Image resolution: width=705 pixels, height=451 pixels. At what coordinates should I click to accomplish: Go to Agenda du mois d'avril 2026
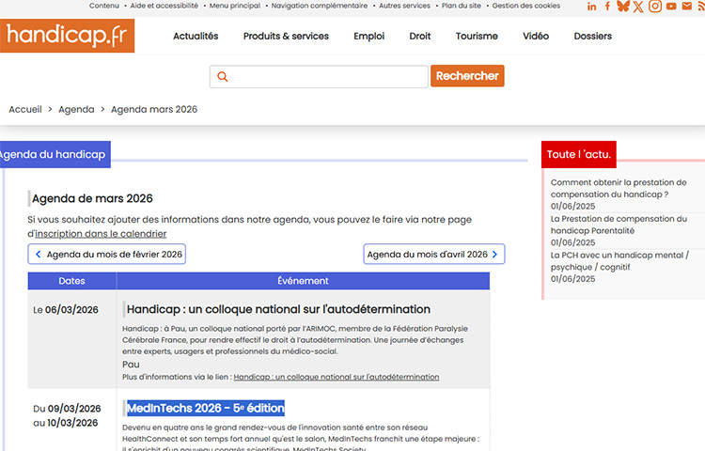(433, 255)
